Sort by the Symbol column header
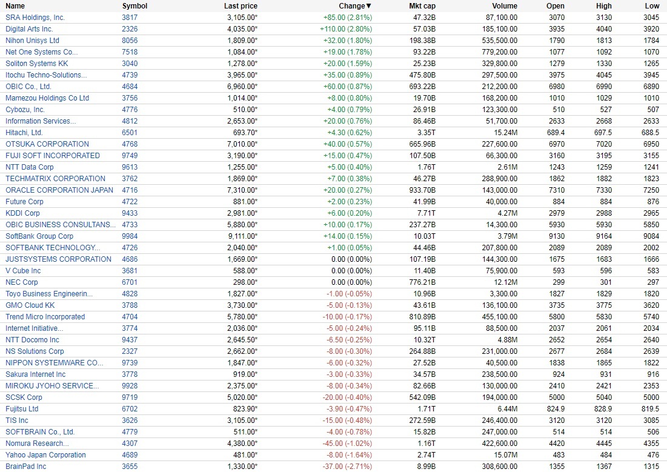 click(x=134, y=6)
